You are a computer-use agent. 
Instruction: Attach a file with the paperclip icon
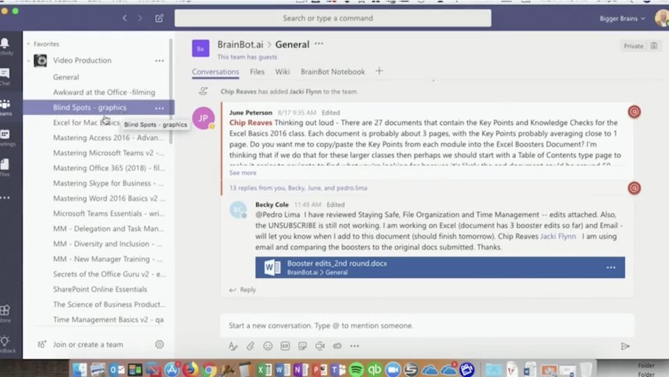pos(251,346)
